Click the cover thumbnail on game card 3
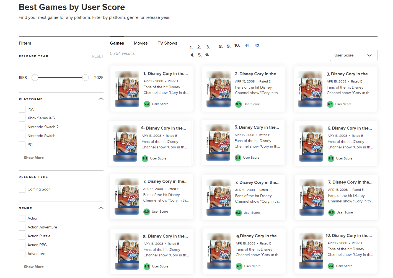Viewport: 393px width, 278px height. (x=310, y=89)
